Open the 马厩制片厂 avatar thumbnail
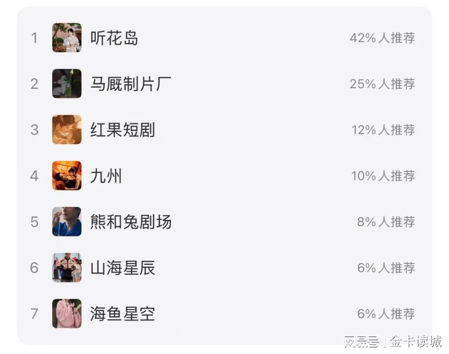Viewport: 449px width, 354px height. click(x=67, y=84)
